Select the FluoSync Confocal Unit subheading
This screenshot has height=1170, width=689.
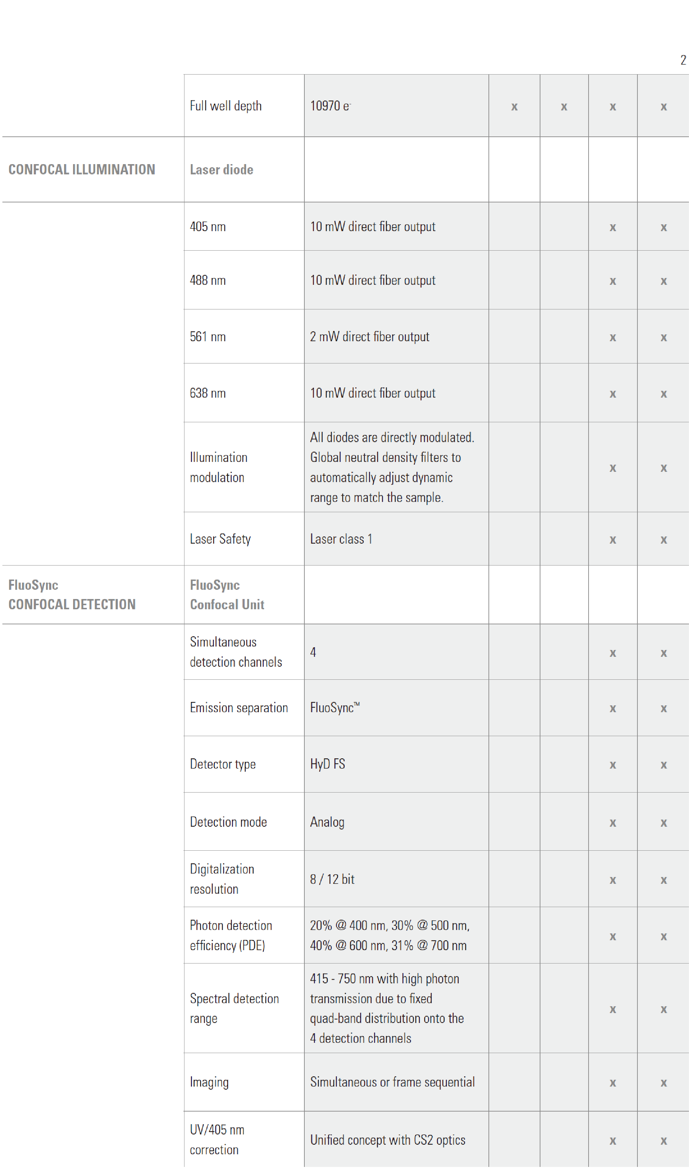tap(227, 595)
